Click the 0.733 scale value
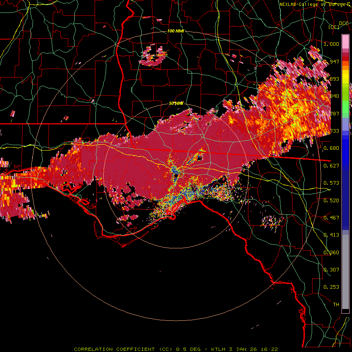 click(331, 131)
